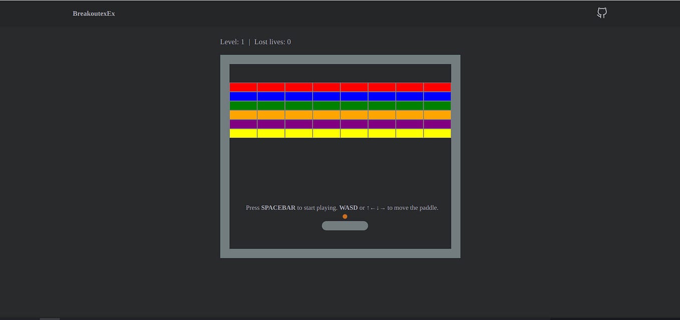This screenshot has height=320, width=680.
Task: Click the Level: 1 label
Action: [x=231, y=42]
